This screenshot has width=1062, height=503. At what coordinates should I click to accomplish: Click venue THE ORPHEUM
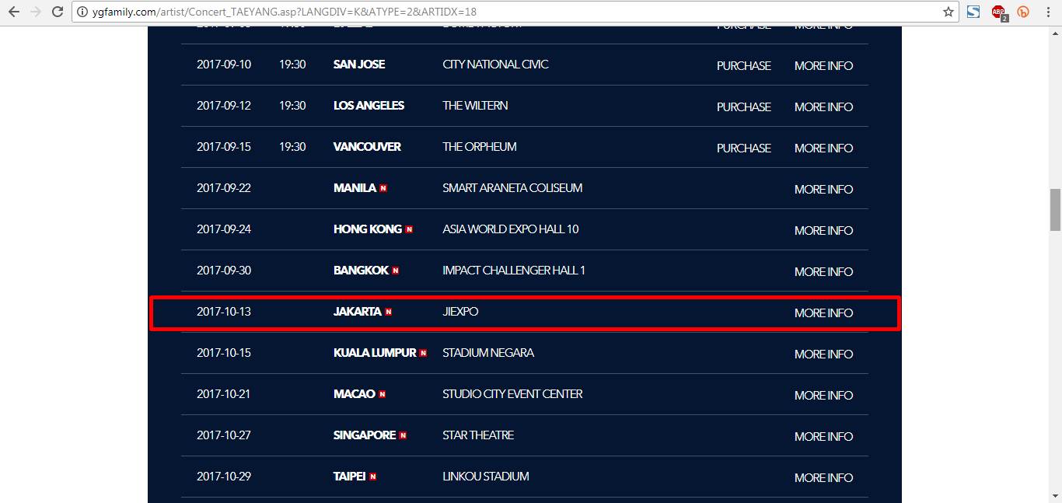[x=480, y=147]
